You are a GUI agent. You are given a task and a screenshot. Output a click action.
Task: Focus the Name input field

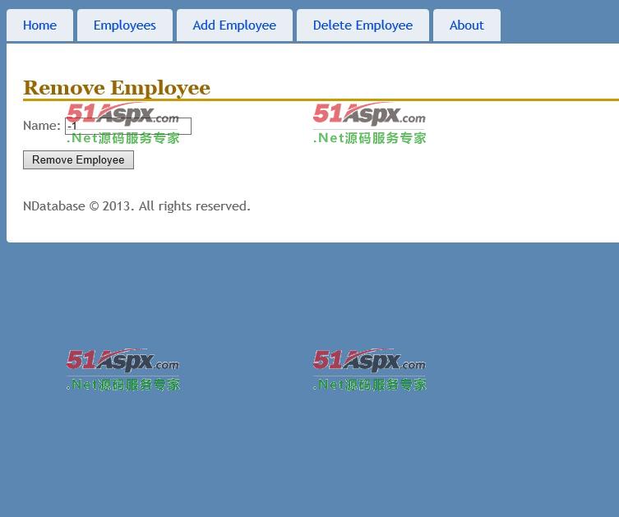[128, 126]
